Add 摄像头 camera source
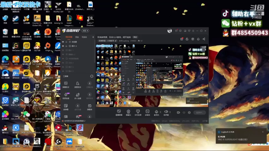The image size is (269, 151). pos(128,113)
